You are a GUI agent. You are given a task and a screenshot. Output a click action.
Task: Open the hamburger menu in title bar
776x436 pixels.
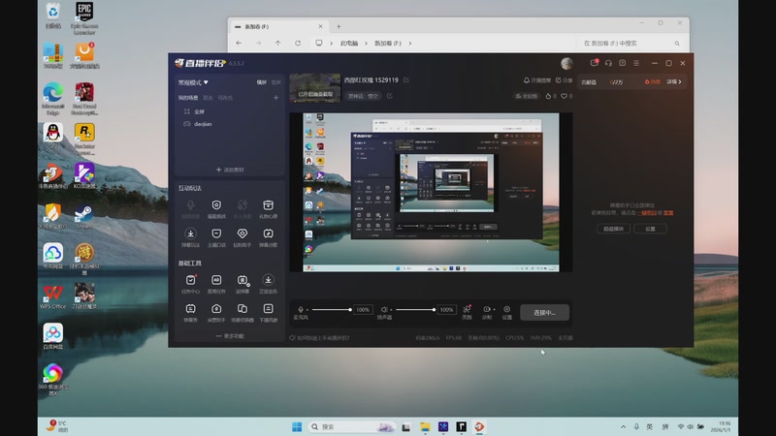636,63
